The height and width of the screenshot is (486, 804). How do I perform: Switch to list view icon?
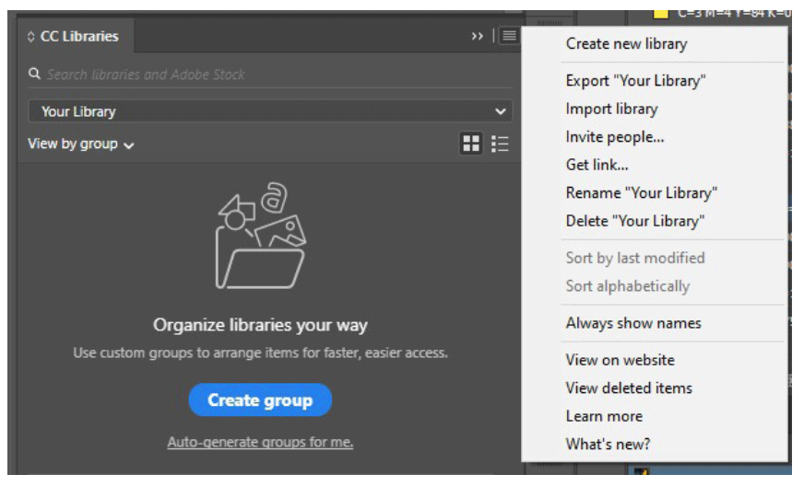coord(500,144)
